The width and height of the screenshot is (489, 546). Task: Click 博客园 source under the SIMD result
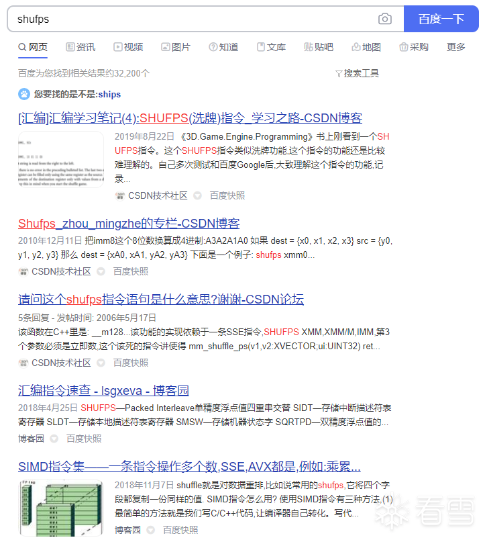(x=127, y=530)
